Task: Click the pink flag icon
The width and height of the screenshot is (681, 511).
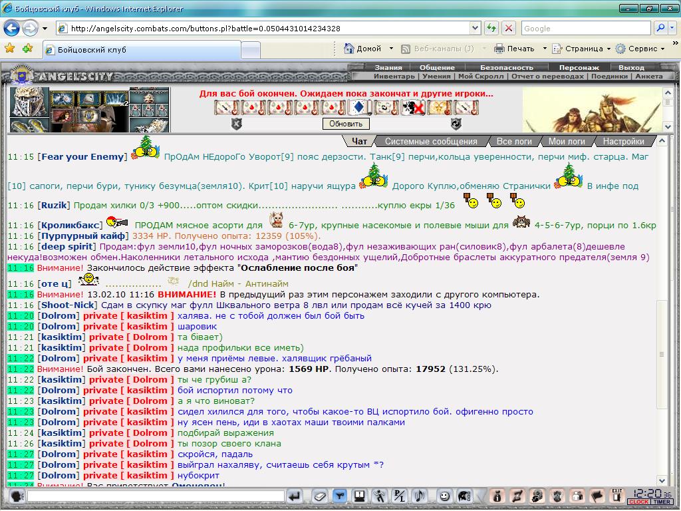Action: 597,496
